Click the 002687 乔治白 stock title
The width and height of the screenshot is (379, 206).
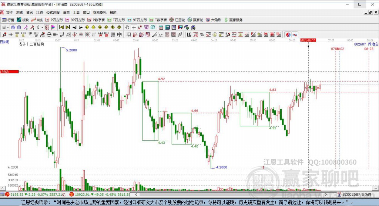coord(366,44)
